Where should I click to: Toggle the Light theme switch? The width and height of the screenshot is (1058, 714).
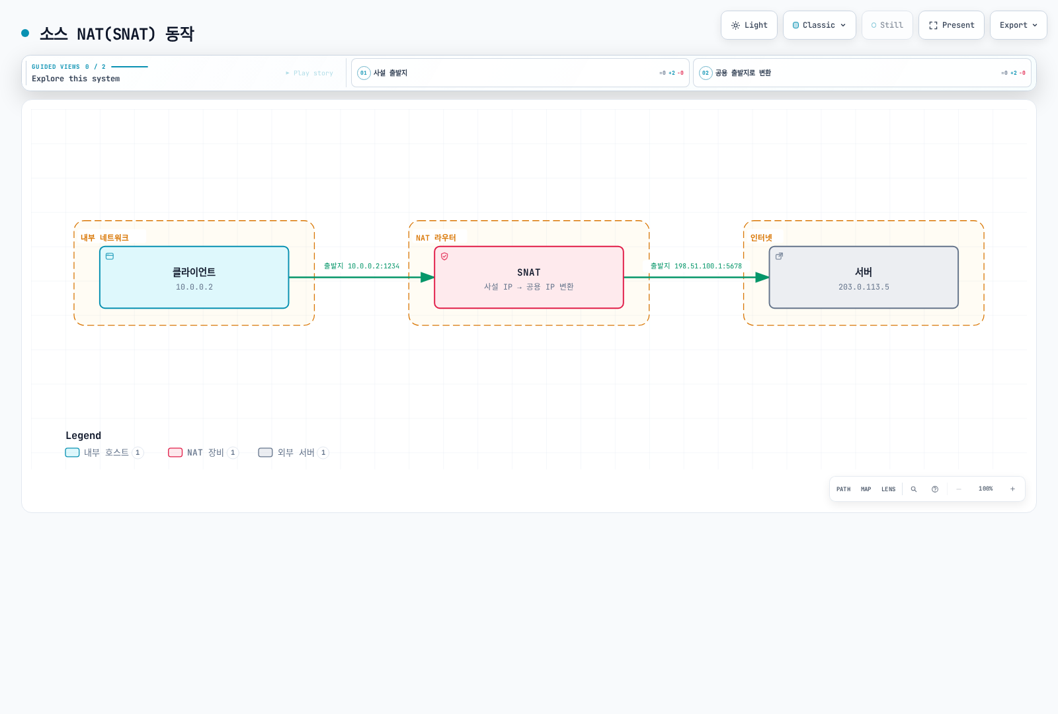click(749, 25)
